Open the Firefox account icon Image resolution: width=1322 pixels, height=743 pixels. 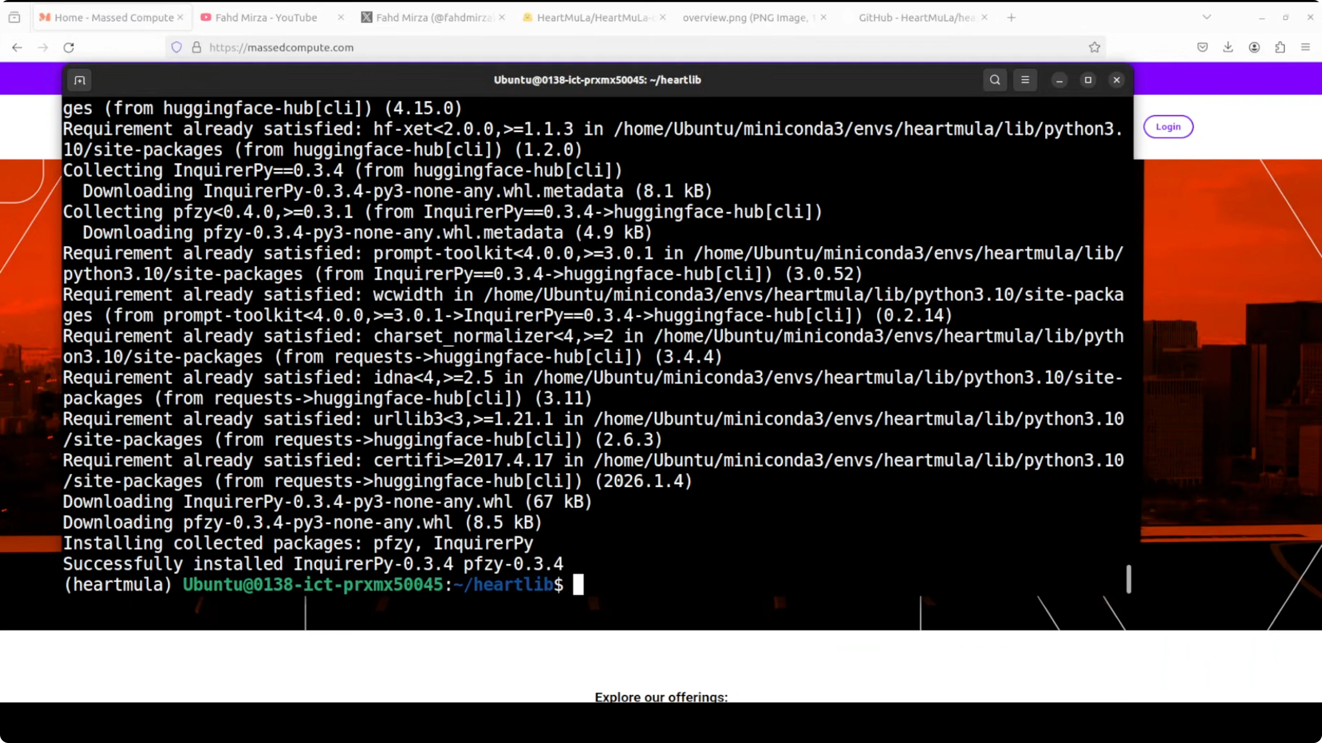coord(1254,48)
